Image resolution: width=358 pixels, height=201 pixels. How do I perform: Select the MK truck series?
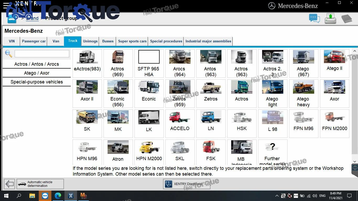pyautogui.click(x=118, y=124)
